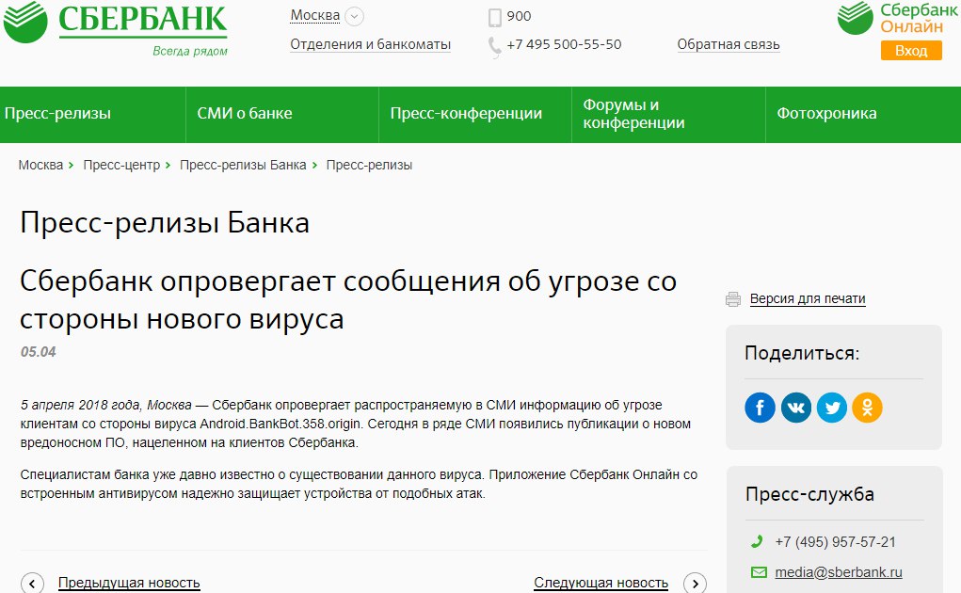The image size is (961, 593).
Task: Open Версия для печати link
Action: [808, 299]
